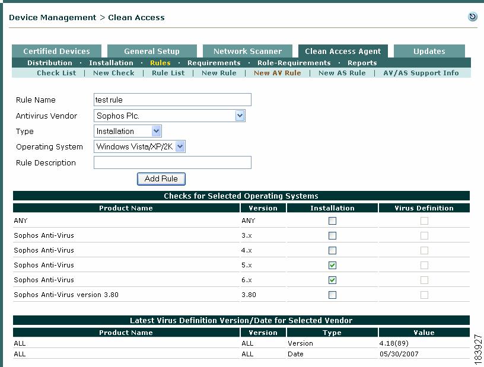Viewport: 484px width, 367px height.
Task: Click Virus Definition checkbox for 3.x row
Action: coord(425,235)
